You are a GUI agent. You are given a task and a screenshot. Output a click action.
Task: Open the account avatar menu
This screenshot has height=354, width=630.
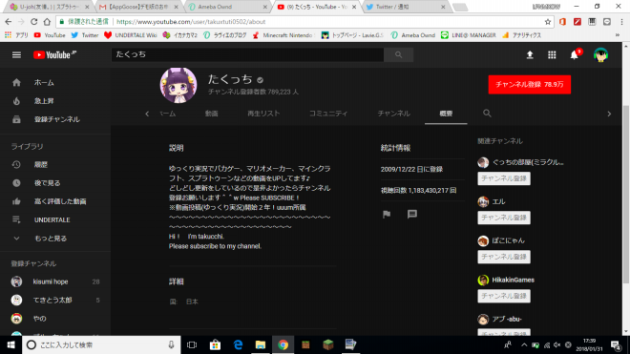[600, 55]
